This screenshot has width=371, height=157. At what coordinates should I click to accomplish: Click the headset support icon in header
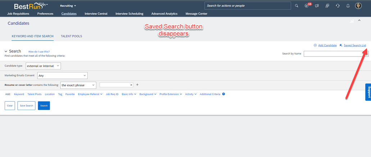pos(338,6)
